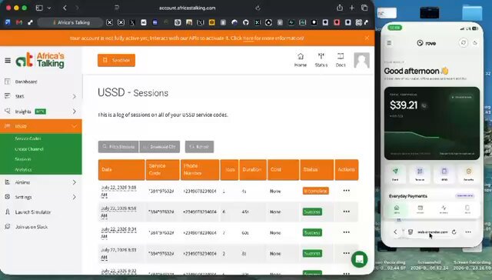Click the Date column header
Screen dimensions: 492x280
point(121,170)
